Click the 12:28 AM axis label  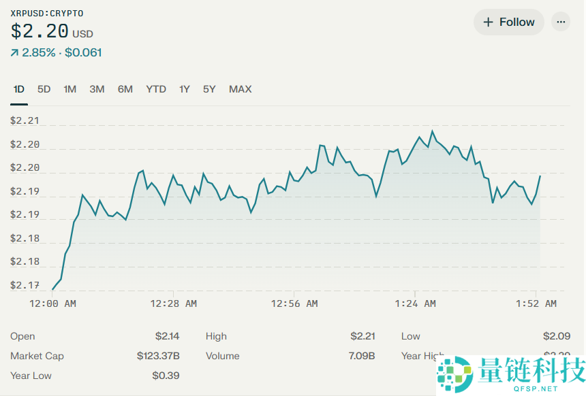173,304
